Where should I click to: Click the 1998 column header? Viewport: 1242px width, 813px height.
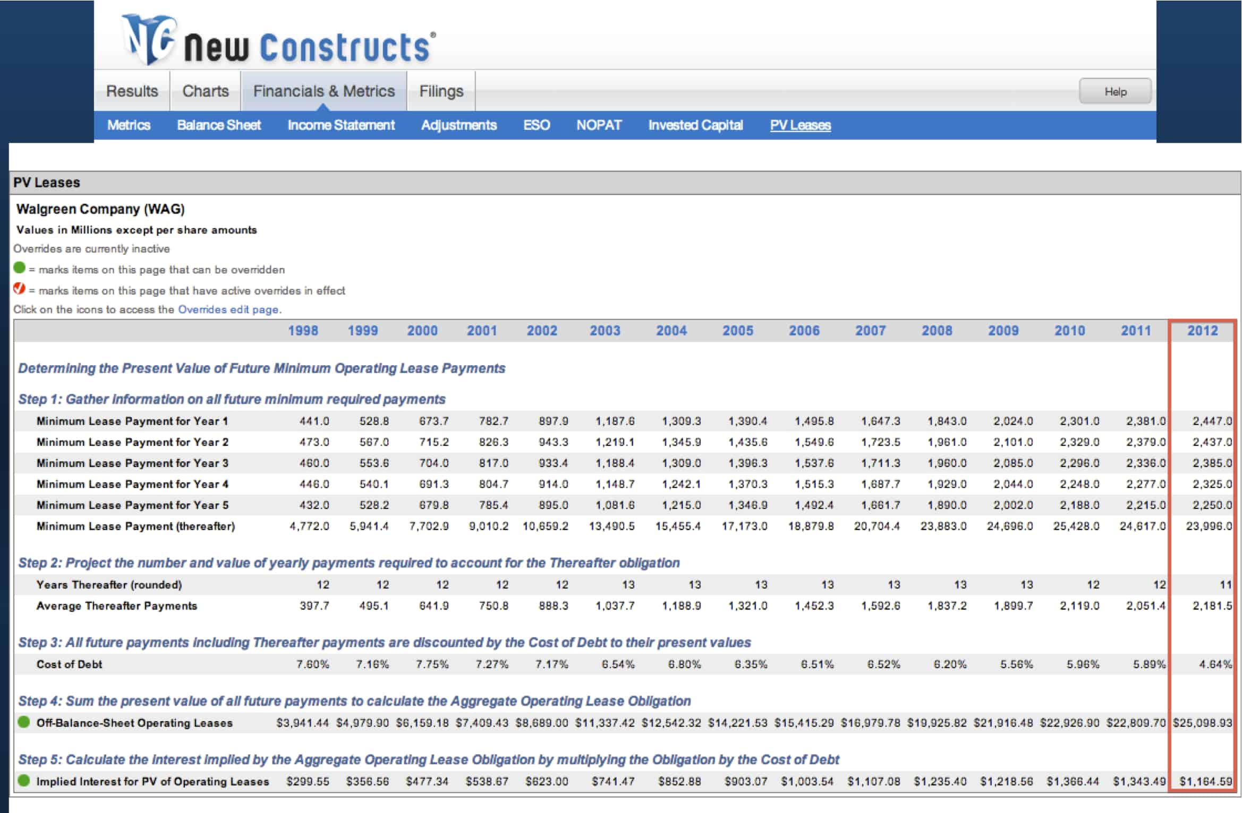click(x=303, y=331)
